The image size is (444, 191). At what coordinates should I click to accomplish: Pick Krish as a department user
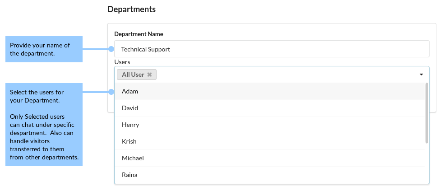click(x=269, y=141)
